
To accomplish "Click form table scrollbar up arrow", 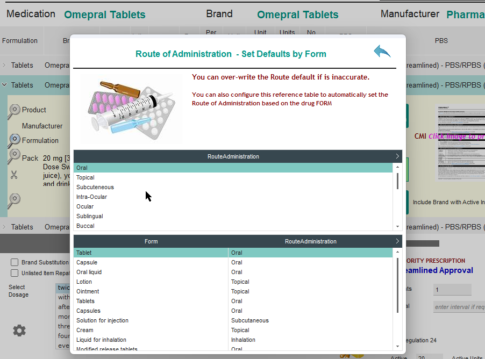I will (x=397, y=252).
